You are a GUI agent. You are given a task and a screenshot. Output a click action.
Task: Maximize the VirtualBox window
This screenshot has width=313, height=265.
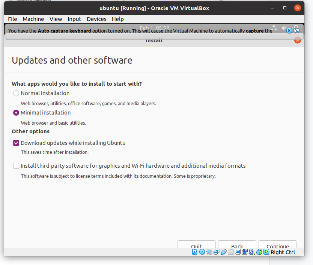click(x=285, y=8)
